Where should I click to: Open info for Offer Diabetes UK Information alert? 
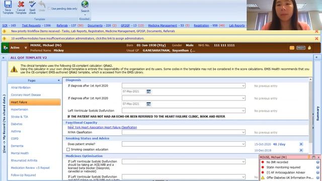[x=317, y=177]
